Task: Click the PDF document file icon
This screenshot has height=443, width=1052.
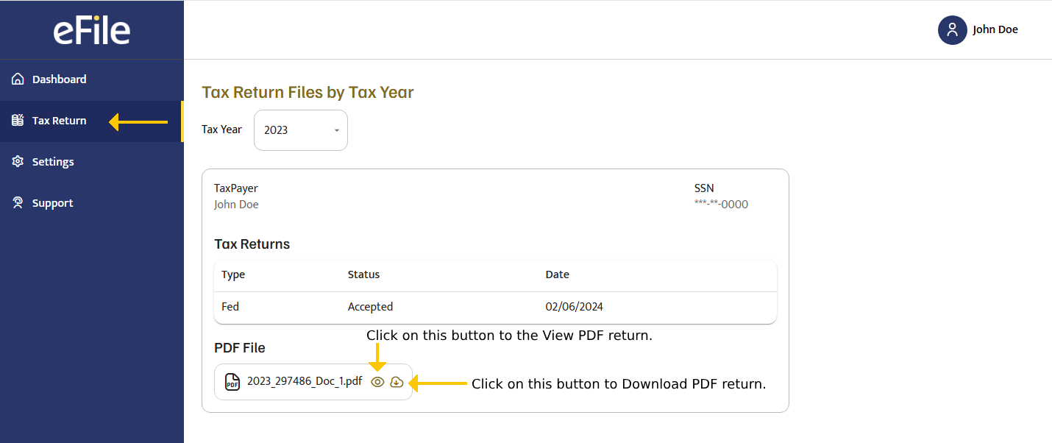Action: 232,382
